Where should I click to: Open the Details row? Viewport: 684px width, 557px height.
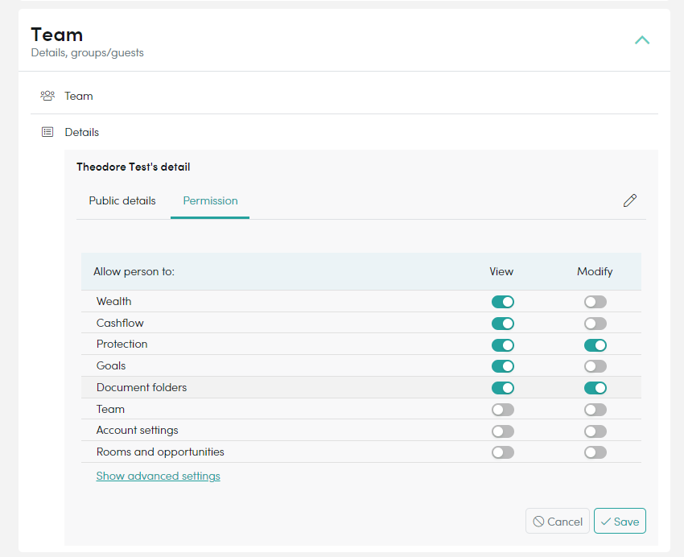(344, 132)
